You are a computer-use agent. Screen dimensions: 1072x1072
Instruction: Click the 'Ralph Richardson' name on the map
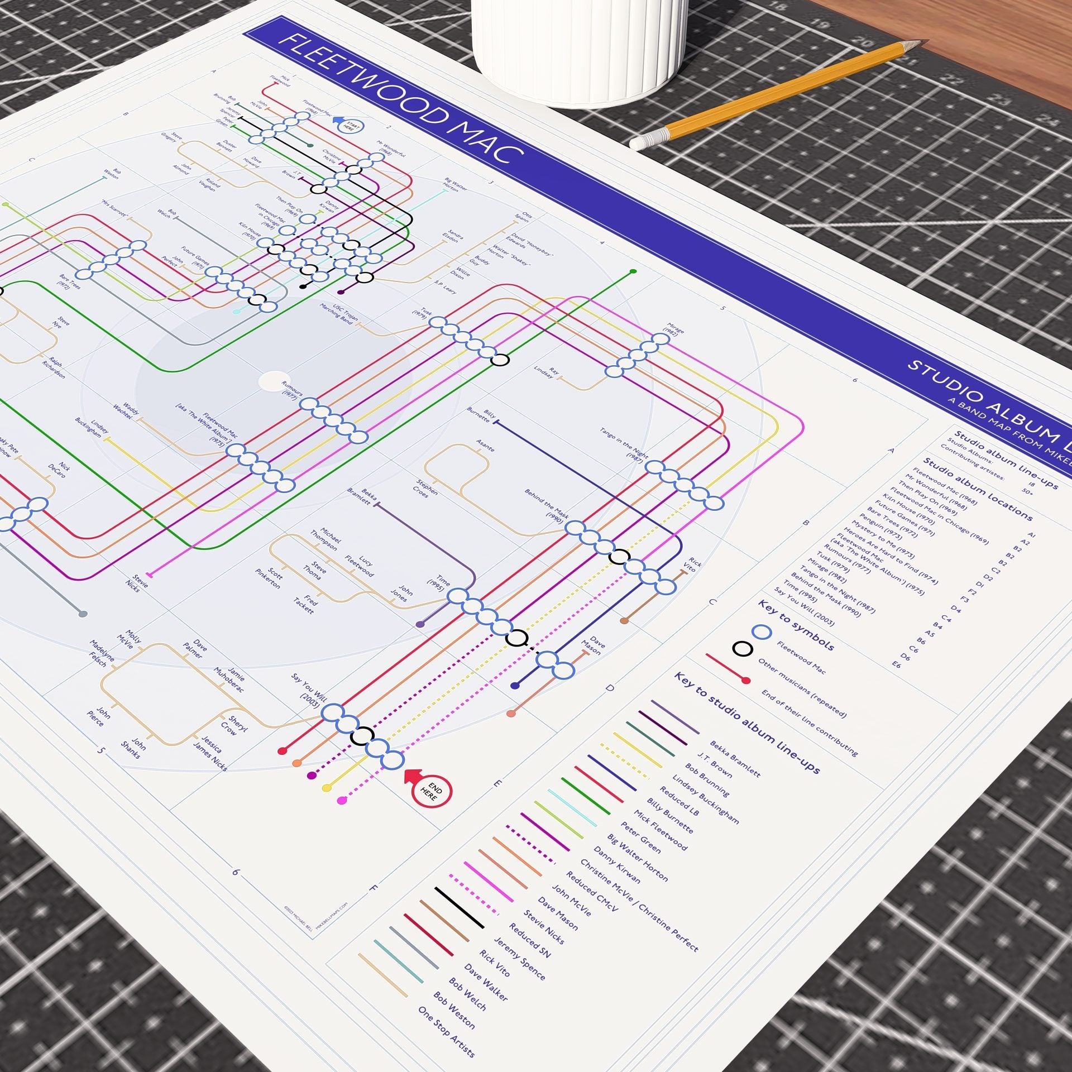click(54, 367)
